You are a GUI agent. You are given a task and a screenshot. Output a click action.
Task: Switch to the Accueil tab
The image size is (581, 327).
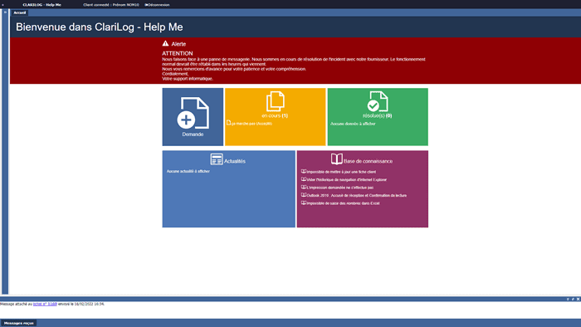pyautogui.click(x=20, y=12)
